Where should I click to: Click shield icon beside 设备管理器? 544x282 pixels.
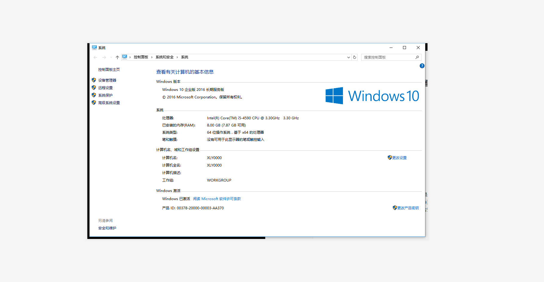tap(94, 80)
